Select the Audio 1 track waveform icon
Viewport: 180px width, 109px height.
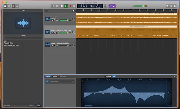[48, 19]
